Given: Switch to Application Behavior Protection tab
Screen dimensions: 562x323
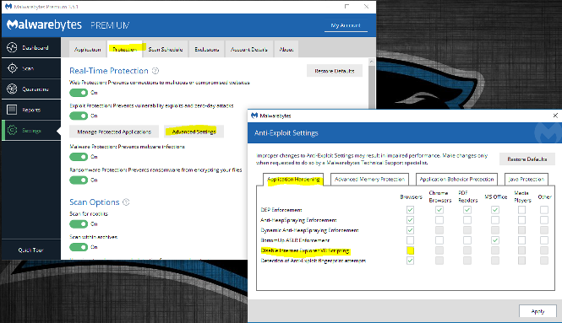Looking at the screenshot, I should pos(456,179).
